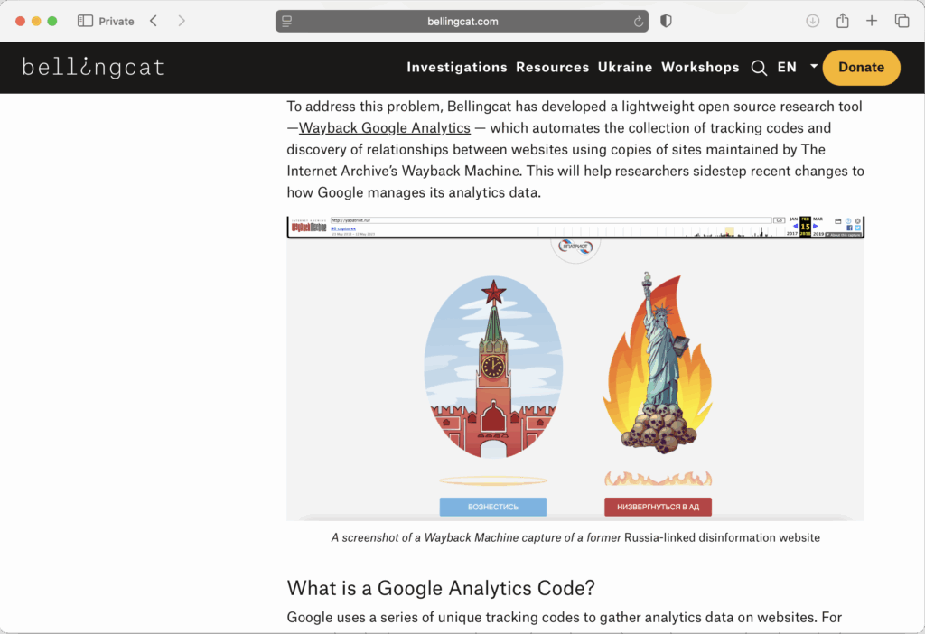Open the Resources menu item
This screenshot has height=634, width=925.
(x=552, y=68)
